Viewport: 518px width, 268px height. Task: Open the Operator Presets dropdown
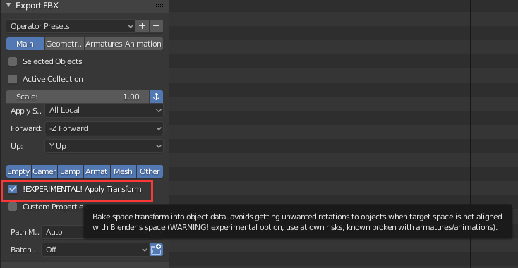[71, 26]
